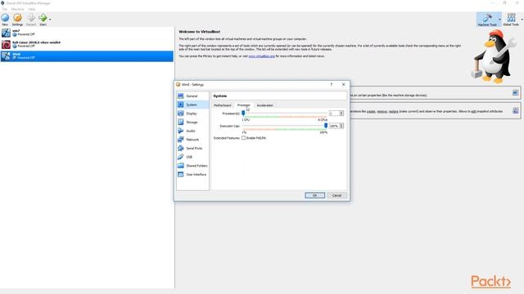Open the Machine menu

pos(18,9)
